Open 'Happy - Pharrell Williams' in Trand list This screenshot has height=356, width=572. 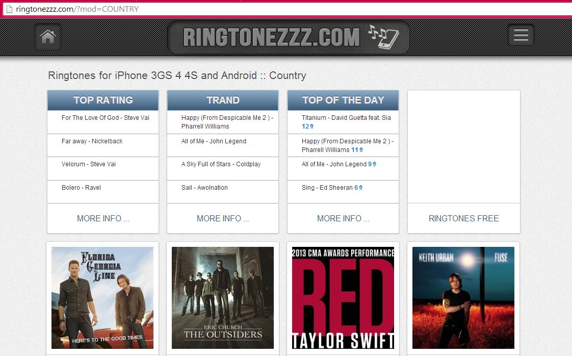[x=227, y=122]
